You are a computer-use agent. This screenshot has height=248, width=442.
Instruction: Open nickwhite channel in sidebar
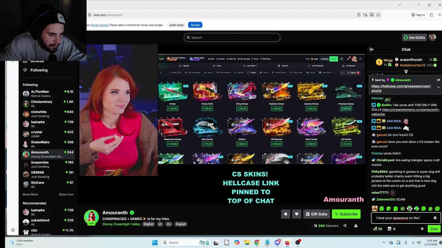48,114
